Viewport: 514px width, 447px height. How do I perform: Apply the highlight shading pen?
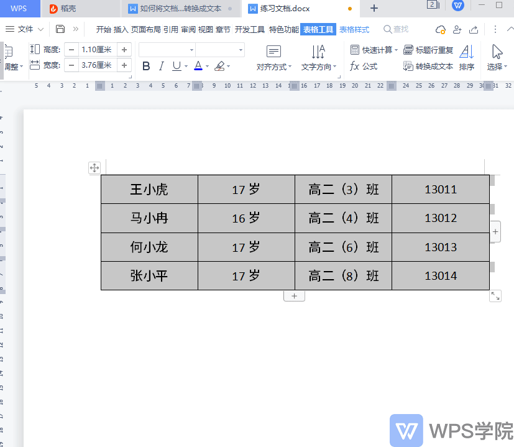pyautogui.click(x=219, y=67)
